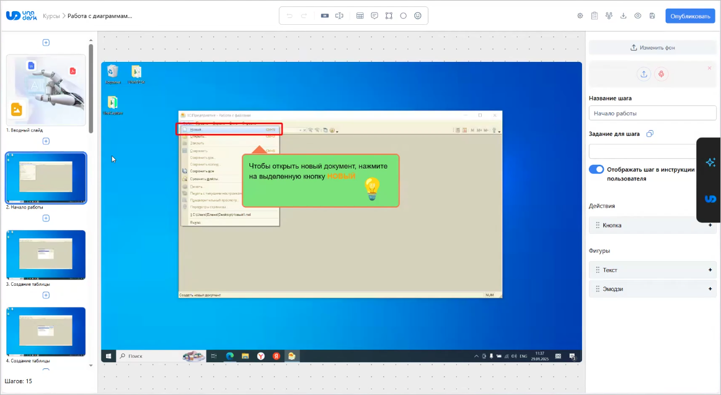Image resolution: width=721 pixels, height=395 pixels.
Task: Click Unadesk icon in black side panel
Action: (710, 199)
